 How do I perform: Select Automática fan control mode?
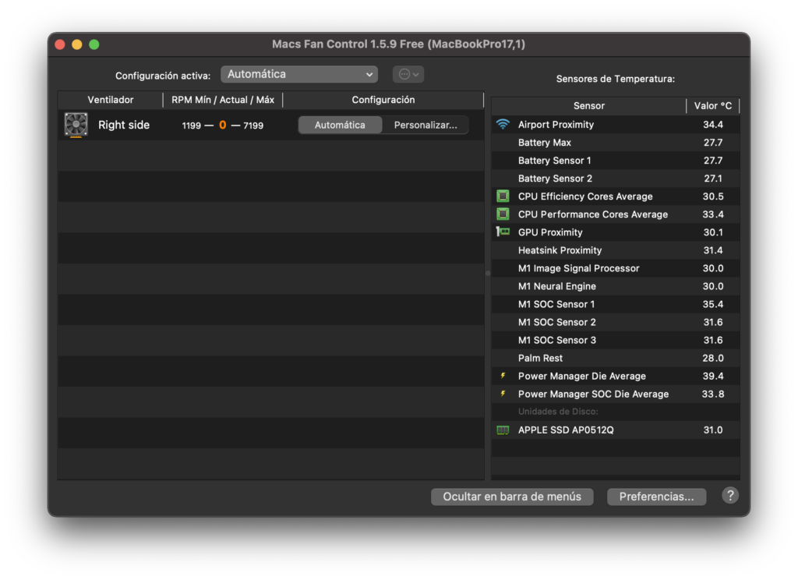340,125
